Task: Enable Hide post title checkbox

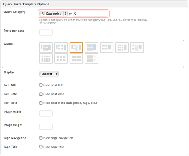Action: pyautogui.click(x=41, y=85)
